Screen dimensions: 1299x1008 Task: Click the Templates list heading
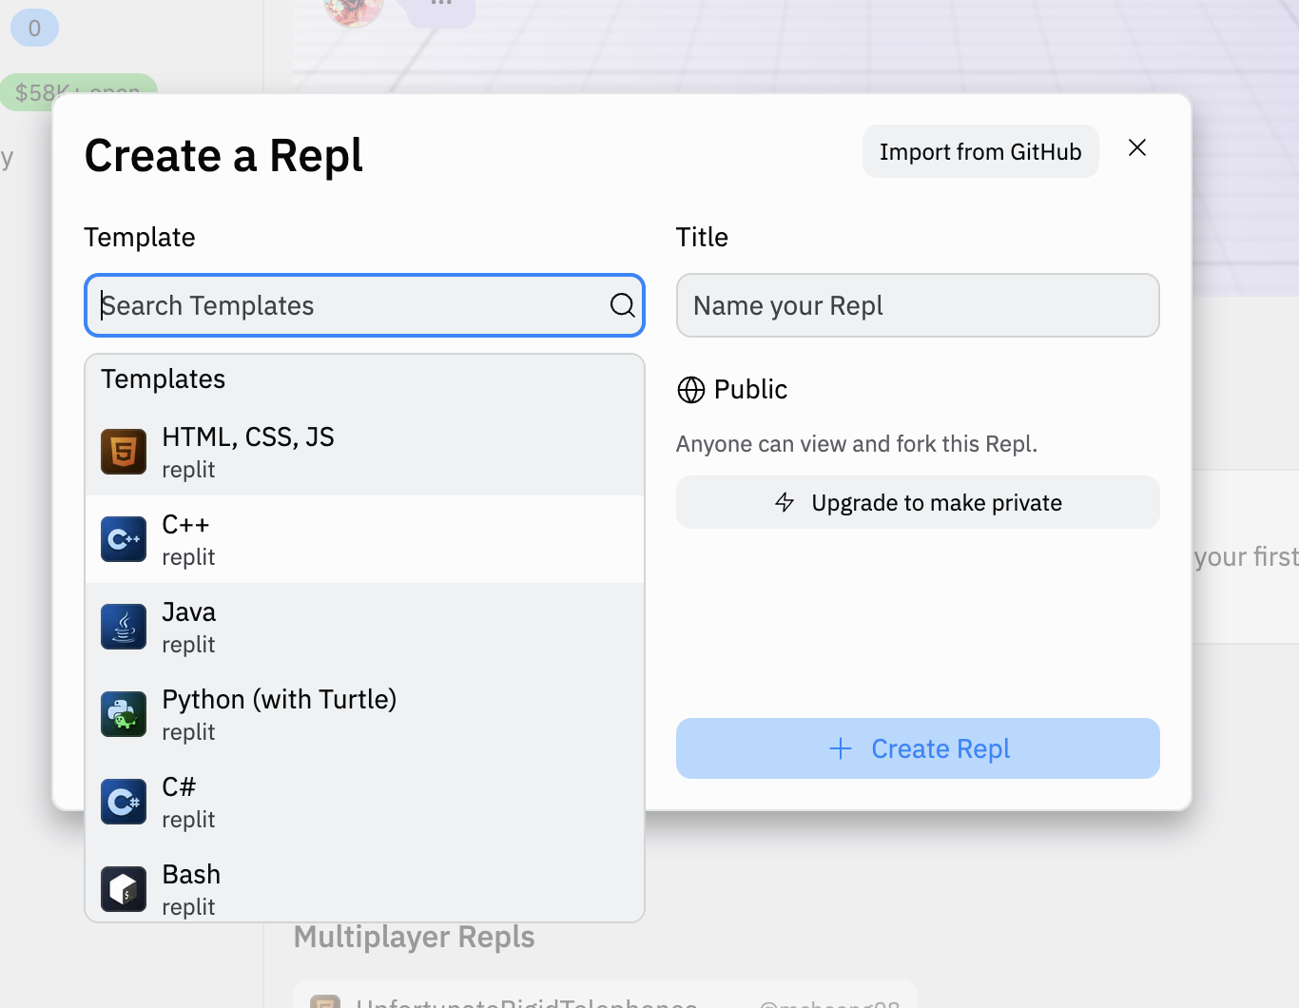(x=164, y=378)
